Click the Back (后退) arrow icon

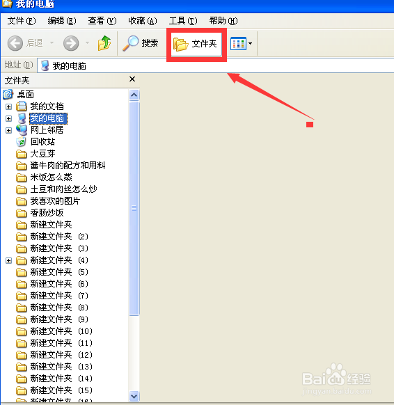click(15, 43)
